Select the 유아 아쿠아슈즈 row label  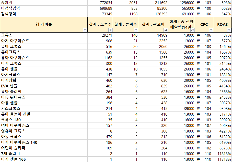[15, 58]
